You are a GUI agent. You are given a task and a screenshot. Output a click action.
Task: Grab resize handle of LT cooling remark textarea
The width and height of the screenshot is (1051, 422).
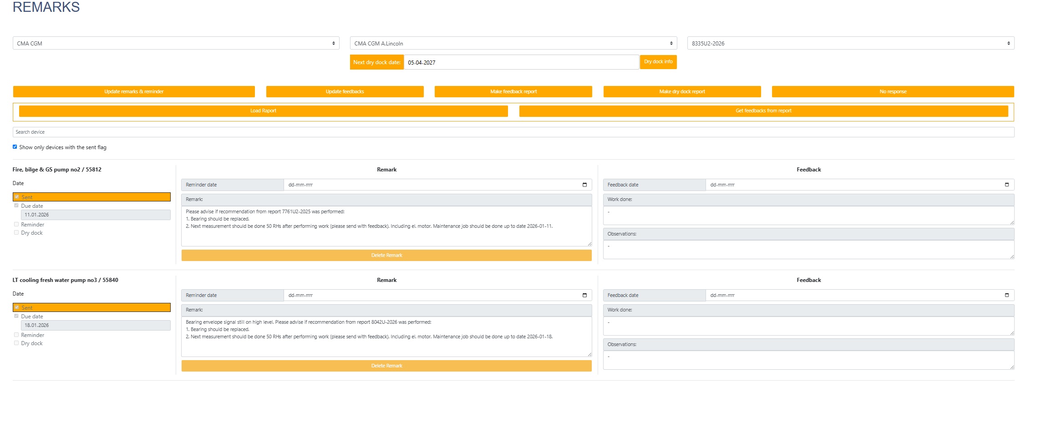[589, 354]
